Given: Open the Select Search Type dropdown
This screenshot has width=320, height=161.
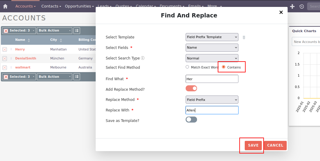Looking at the screenshot, I should pos(212,58).
